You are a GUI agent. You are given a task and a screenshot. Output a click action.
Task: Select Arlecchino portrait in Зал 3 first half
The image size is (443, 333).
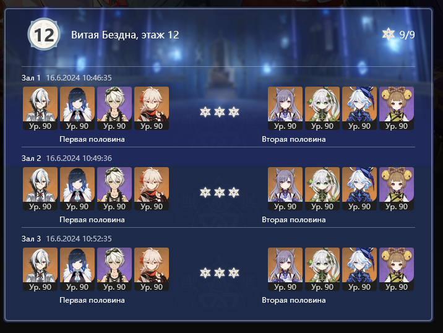tap(40, 269)
